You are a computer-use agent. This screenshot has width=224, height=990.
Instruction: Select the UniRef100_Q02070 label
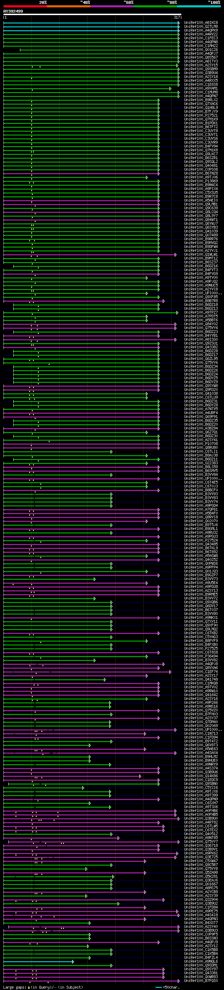tap(201, 521)
